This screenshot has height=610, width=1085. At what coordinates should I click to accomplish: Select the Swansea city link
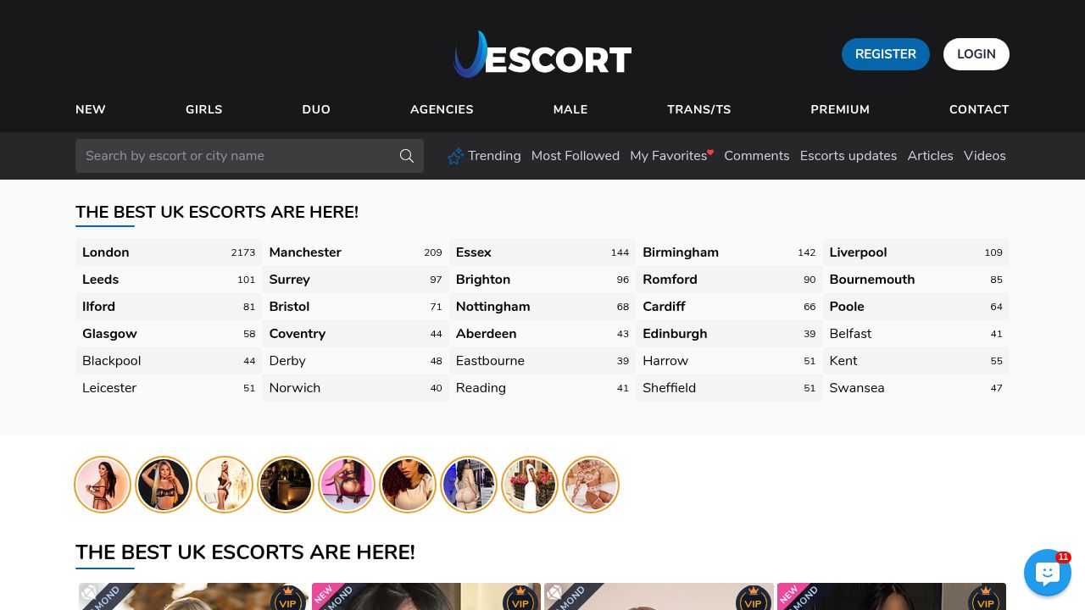tap(916, 388)
